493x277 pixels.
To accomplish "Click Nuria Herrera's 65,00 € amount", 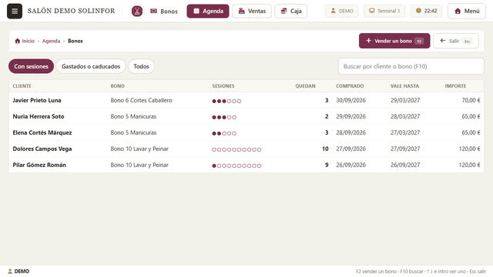I will coord(471,116).
